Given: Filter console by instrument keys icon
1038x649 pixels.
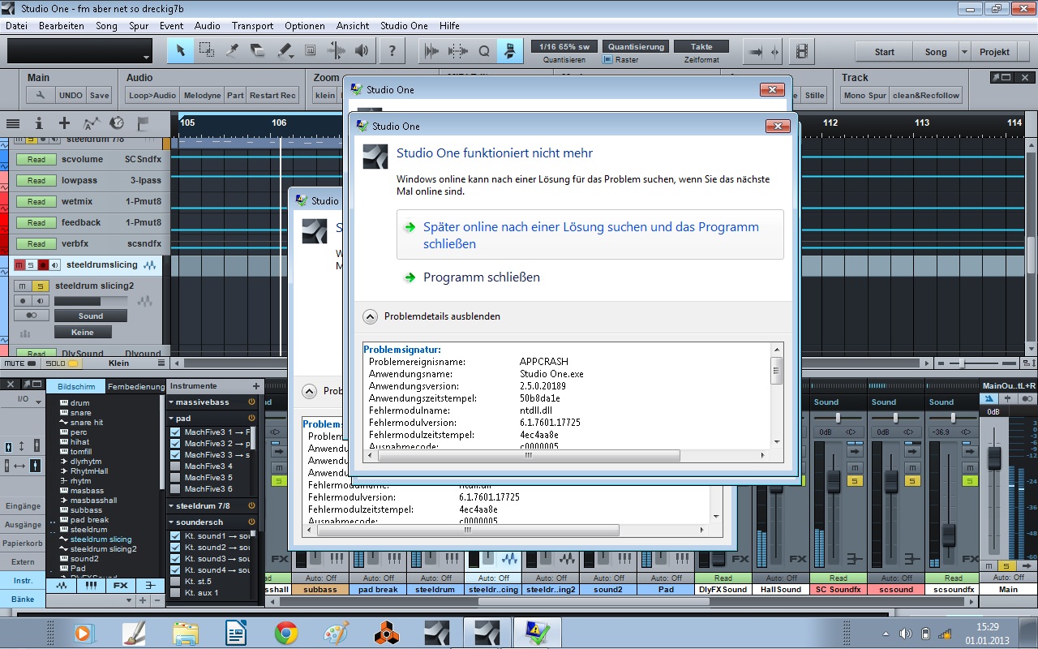Looking at the screenshot, I should coord(92,585).
